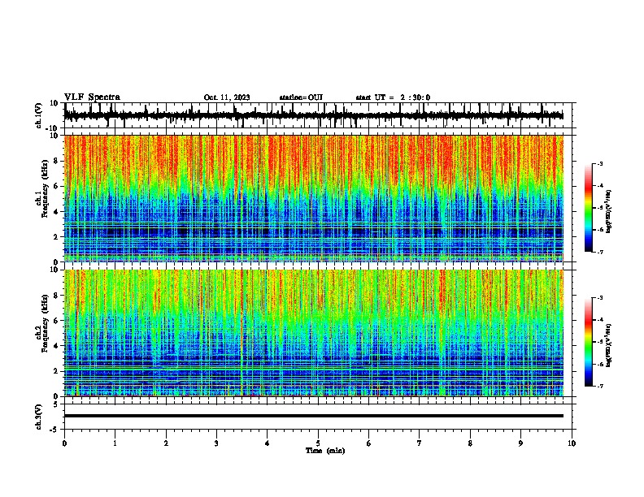Click the '4' kHz tick on ch.2 axis

tap(57, 346)
